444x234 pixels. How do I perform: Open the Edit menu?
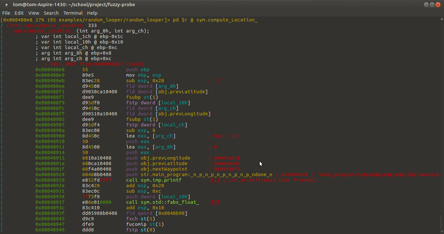19,13
